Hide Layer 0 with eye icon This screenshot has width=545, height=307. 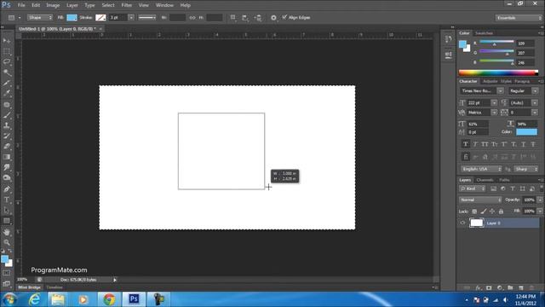pos(462,223)
